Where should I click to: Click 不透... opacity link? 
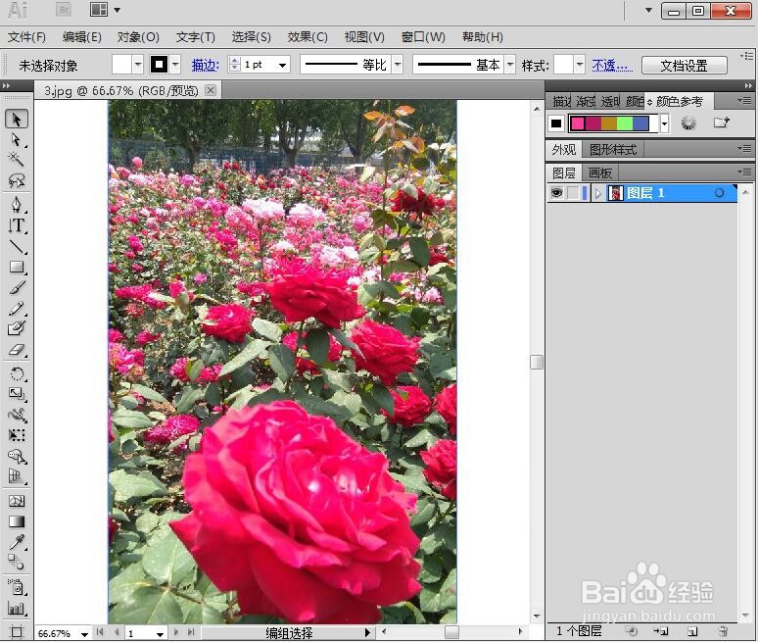click(x=611, y=65)
